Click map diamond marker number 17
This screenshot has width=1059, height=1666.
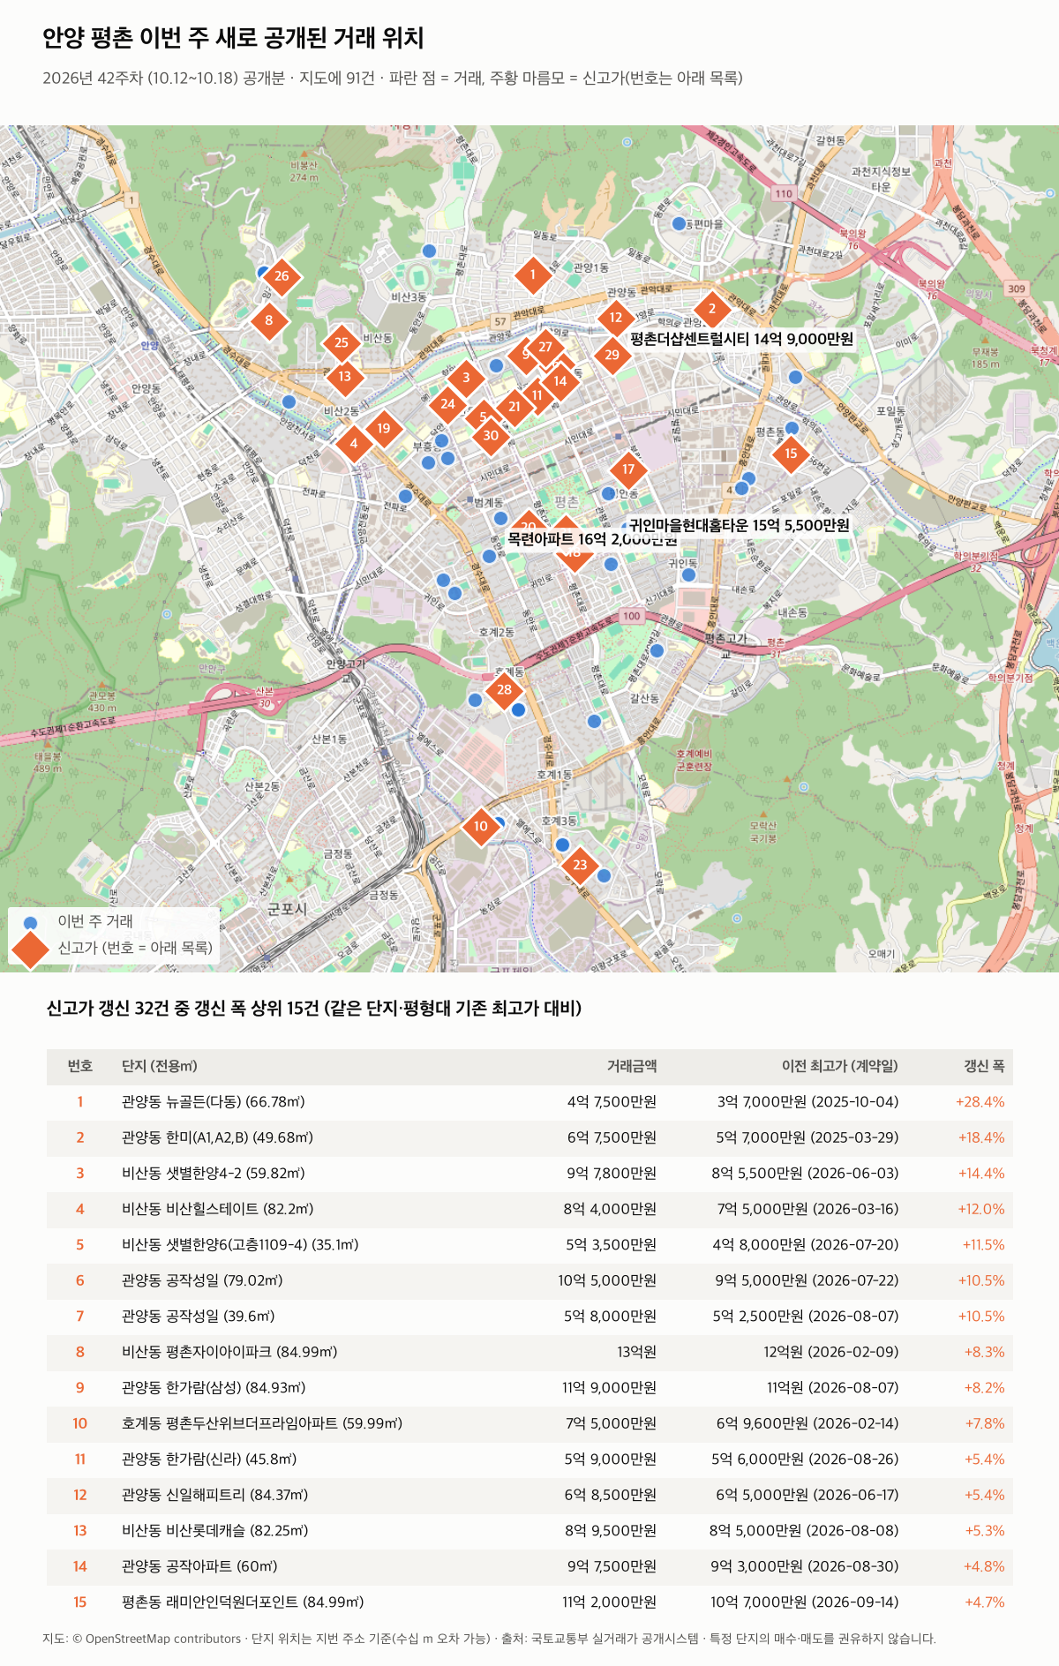pyautogui.click(x=628, y=469)
